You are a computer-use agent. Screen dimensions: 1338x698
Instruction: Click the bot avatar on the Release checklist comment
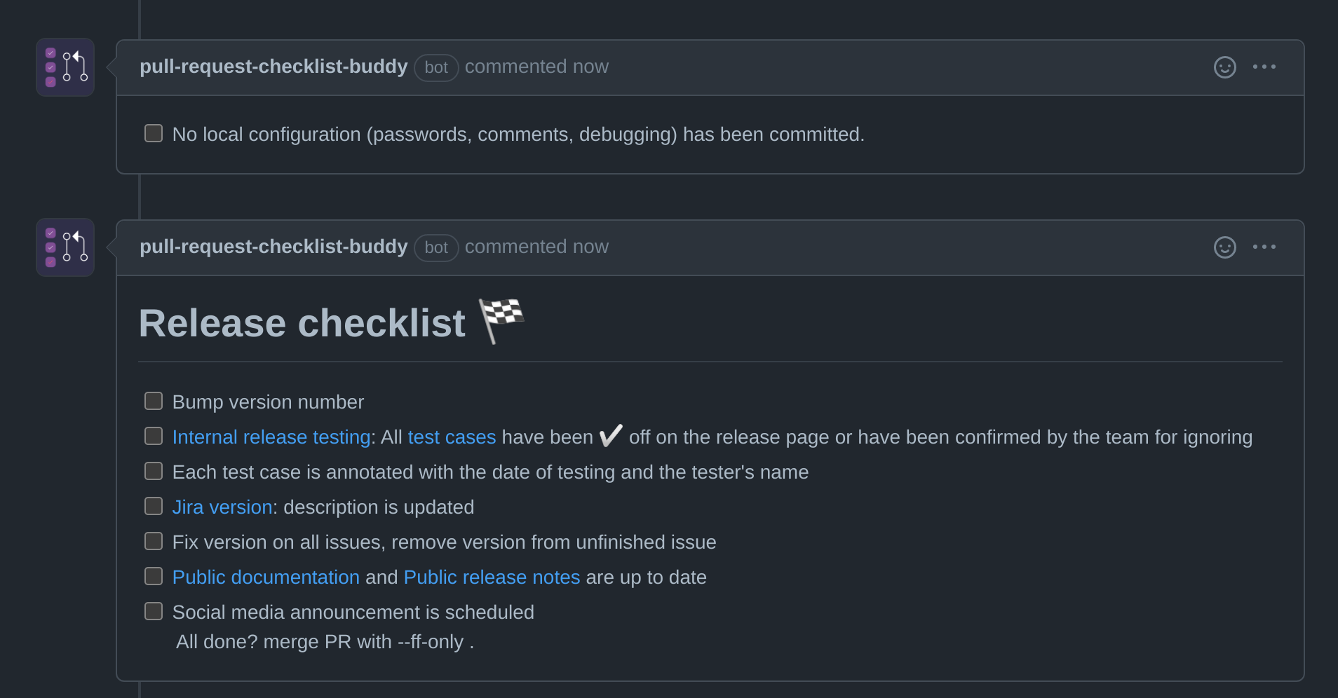65,247
